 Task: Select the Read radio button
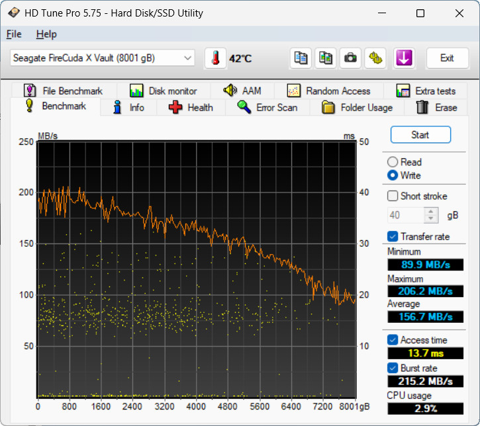click(393, 162)
